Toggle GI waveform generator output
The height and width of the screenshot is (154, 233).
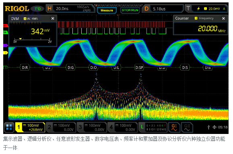coord(174,127)
